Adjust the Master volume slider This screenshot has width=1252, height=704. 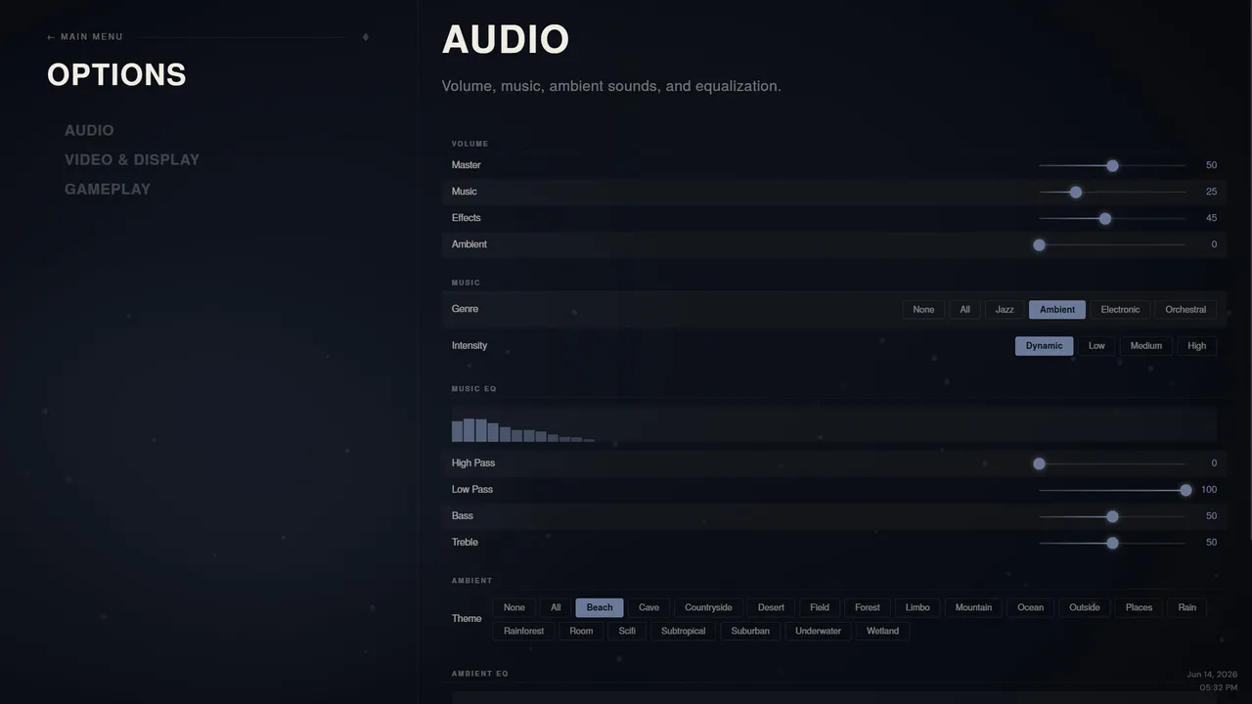(x=1112, y=165)
